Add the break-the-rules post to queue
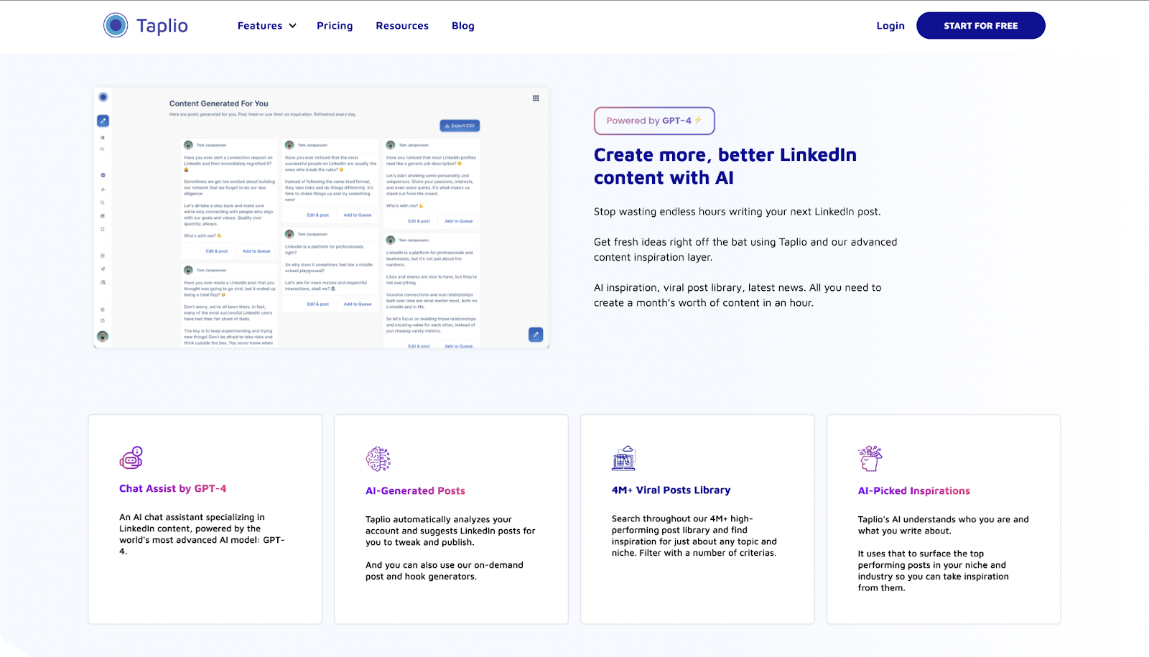 pyautogui.click(x=358, y=215)
